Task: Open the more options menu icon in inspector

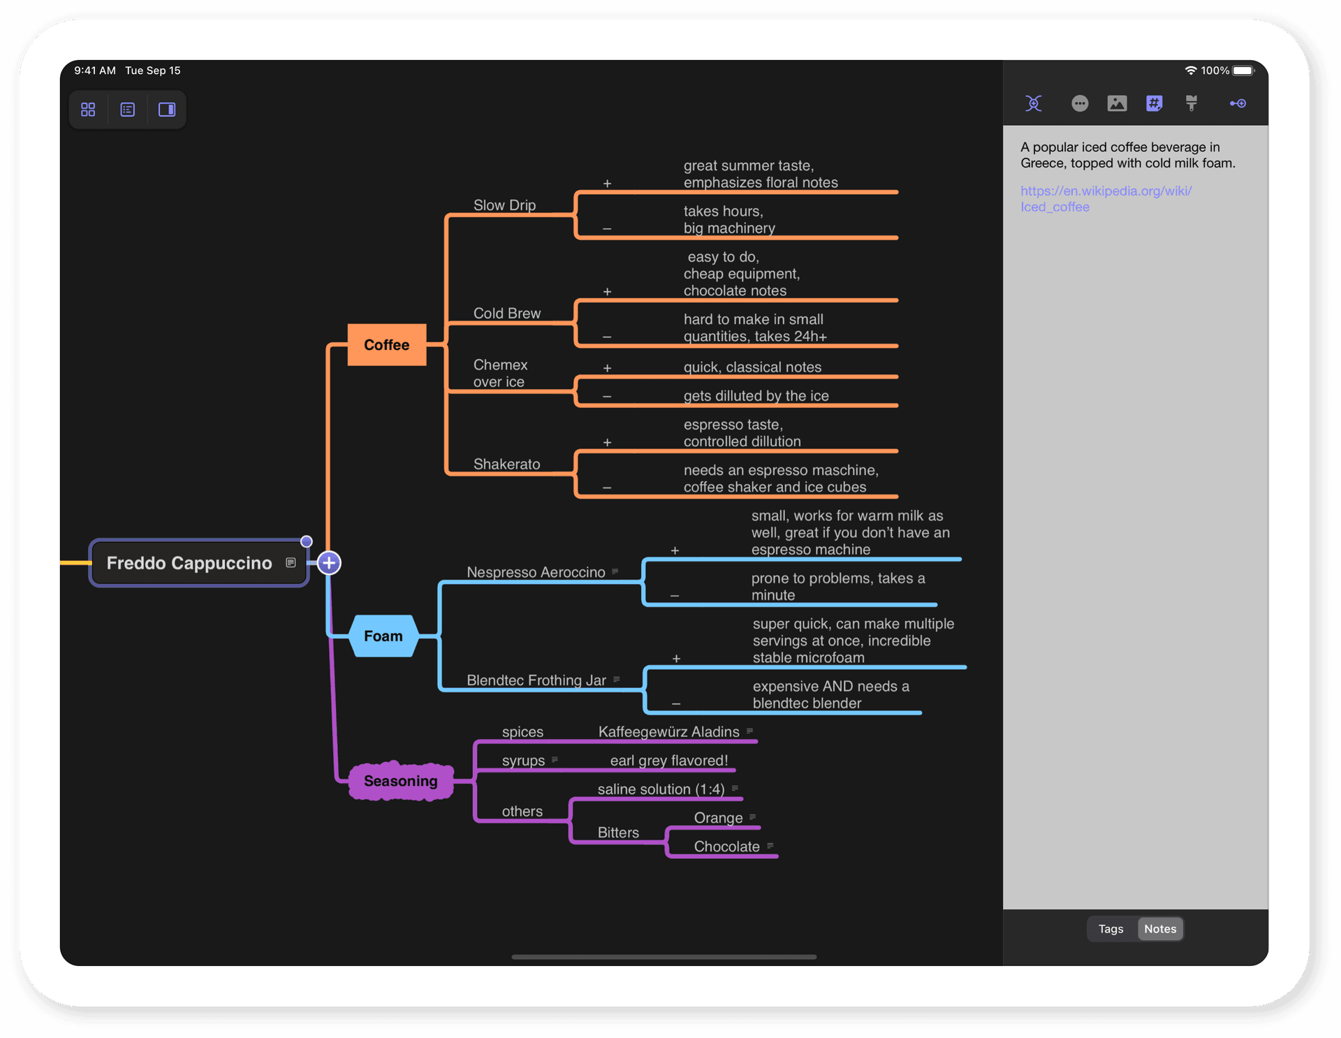Action: [1080, 103]
